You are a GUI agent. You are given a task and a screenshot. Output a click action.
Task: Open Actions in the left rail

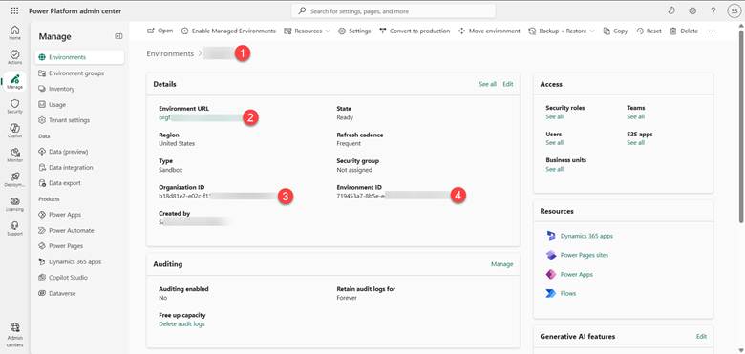(14, 57)
